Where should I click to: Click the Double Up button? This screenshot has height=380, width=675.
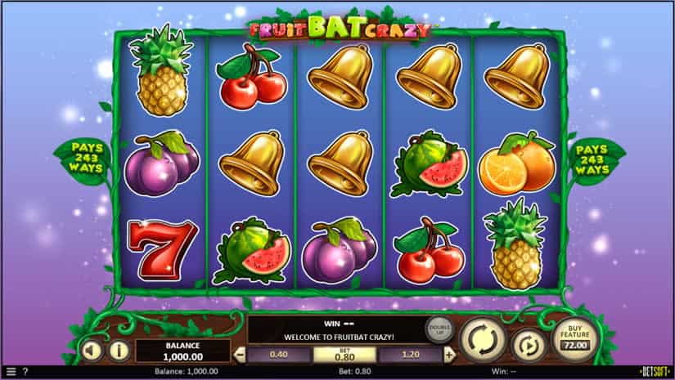coord(440,329)
